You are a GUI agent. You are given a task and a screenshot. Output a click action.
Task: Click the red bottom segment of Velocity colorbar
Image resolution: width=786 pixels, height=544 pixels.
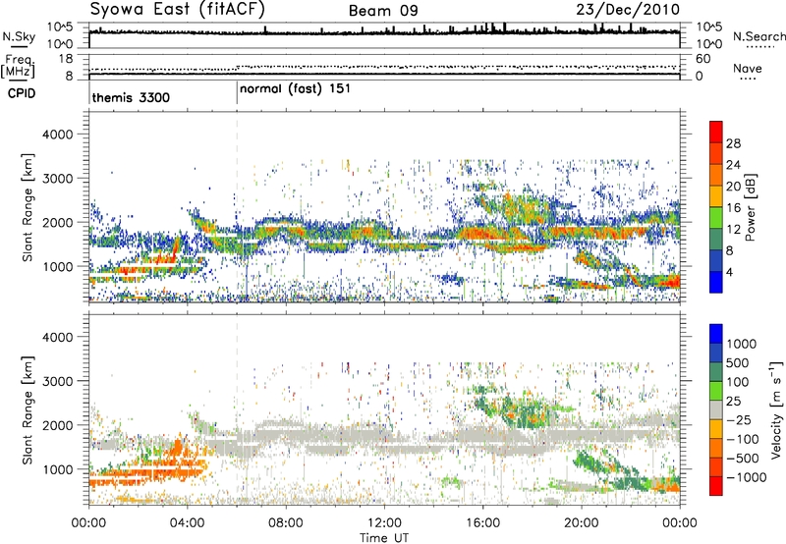click(716, 486)
